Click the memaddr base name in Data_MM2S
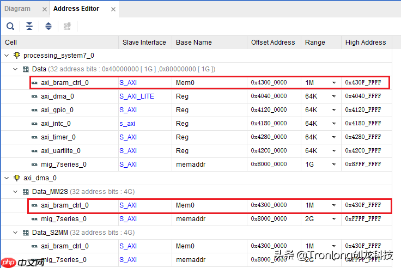The height and width of the screenshot is (268, 401). tap(191, 219)
